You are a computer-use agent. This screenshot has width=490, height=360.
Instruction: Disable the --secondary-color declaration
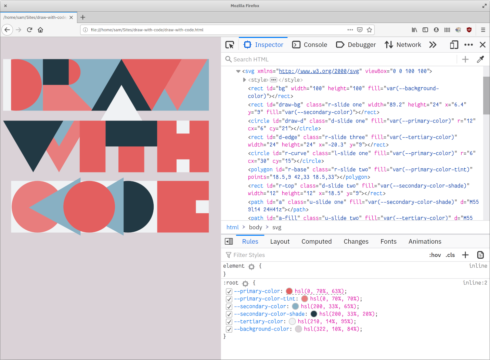[x=229, y=307]
